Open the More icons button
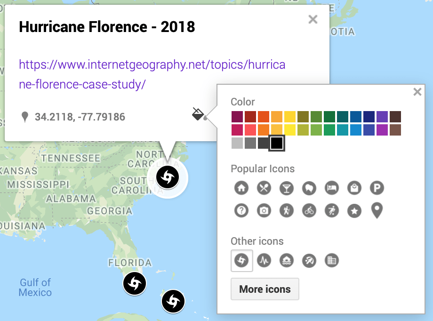Image resolution: width=433 pixels, height=321 pixels. pyautogui.click(x=265, y=289)
